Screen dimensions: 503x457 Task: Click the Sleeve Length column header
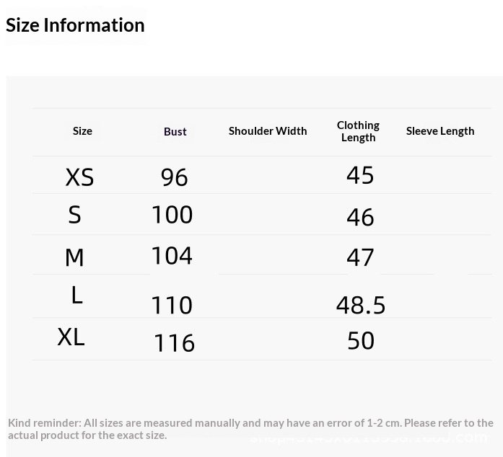440,130
